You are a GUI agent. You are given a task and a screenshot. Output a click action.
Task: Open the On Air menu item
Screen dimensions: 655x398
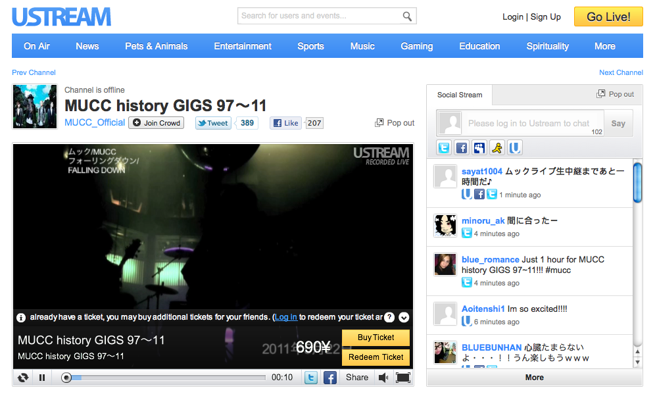(x=37, y=46)
